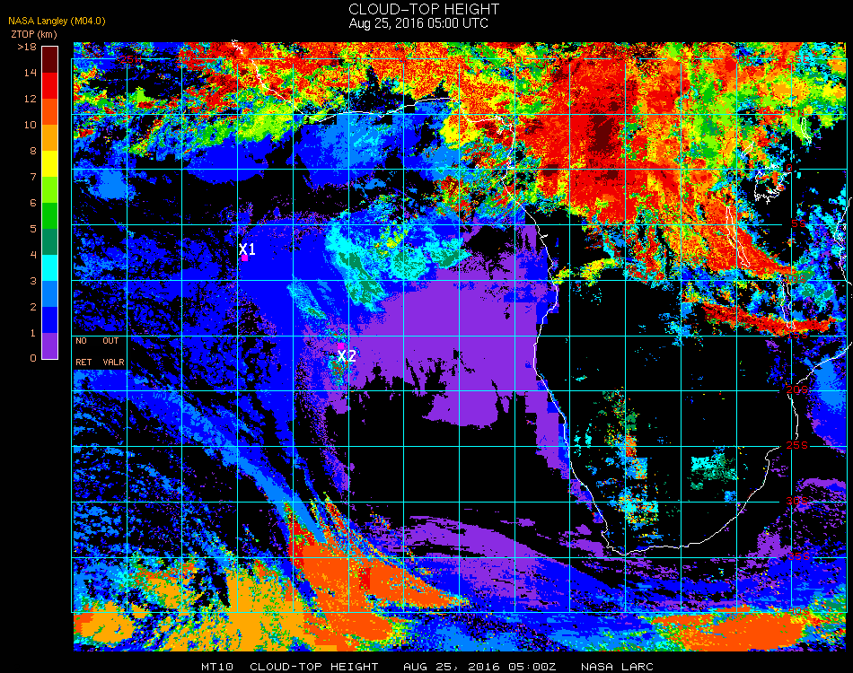Click the "NASA Langley (M04.0)" label
This screenshot has height=673, width=853.
tap(57, 22)
